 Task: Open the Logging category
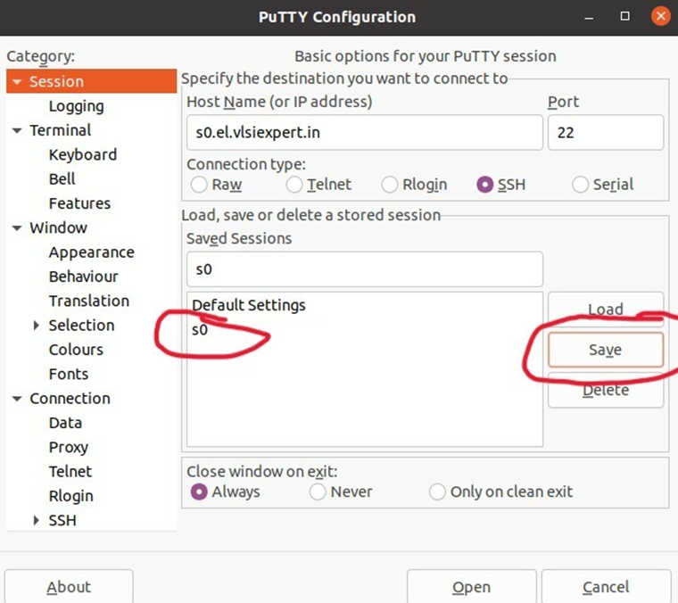coord(76,106)
